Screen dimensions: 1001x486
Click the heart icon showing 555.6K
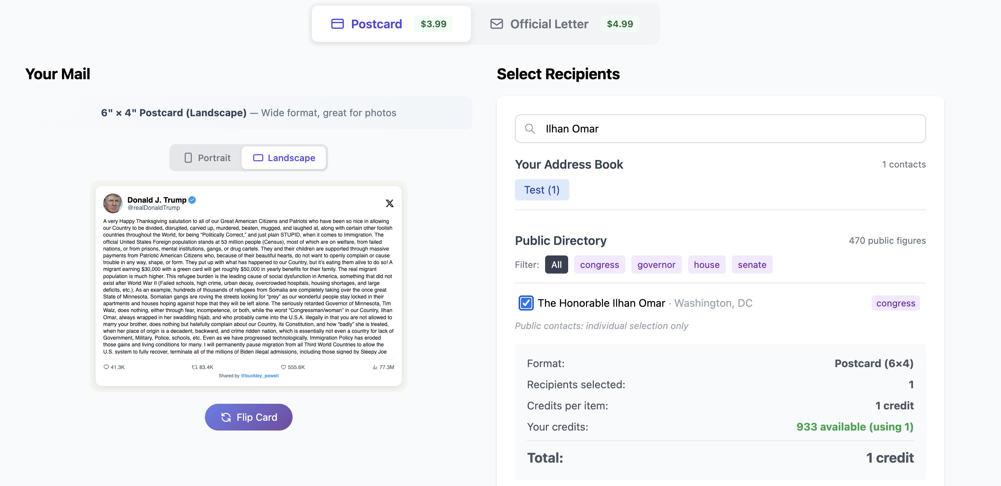click(283, 366)
